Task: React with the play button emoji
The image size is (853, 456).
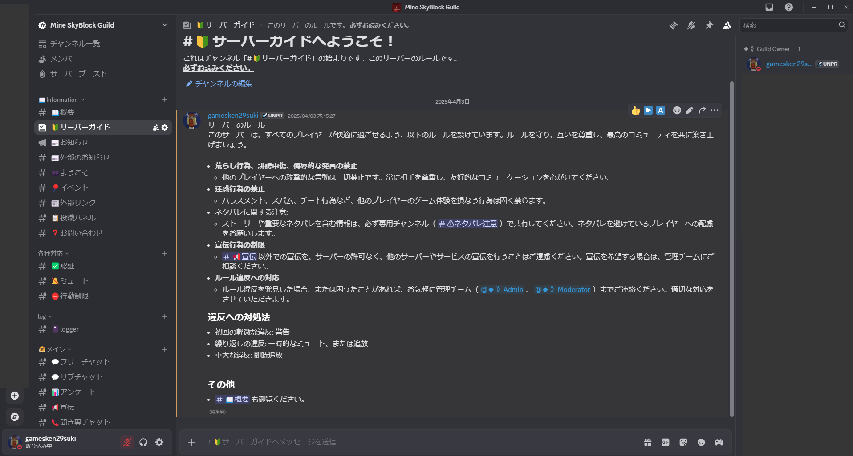Action: (648, 110)
